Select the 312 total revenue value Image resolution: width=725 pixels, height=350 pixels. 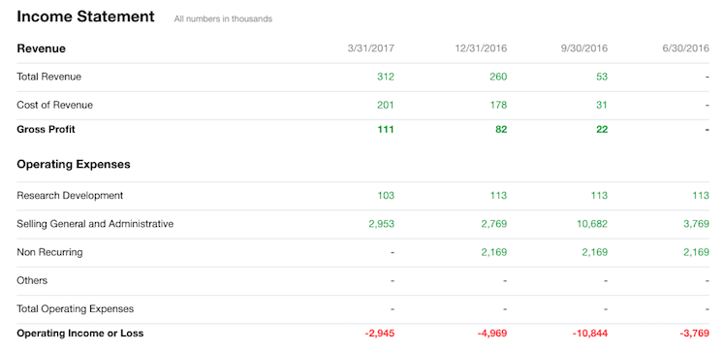pos(386,77)
